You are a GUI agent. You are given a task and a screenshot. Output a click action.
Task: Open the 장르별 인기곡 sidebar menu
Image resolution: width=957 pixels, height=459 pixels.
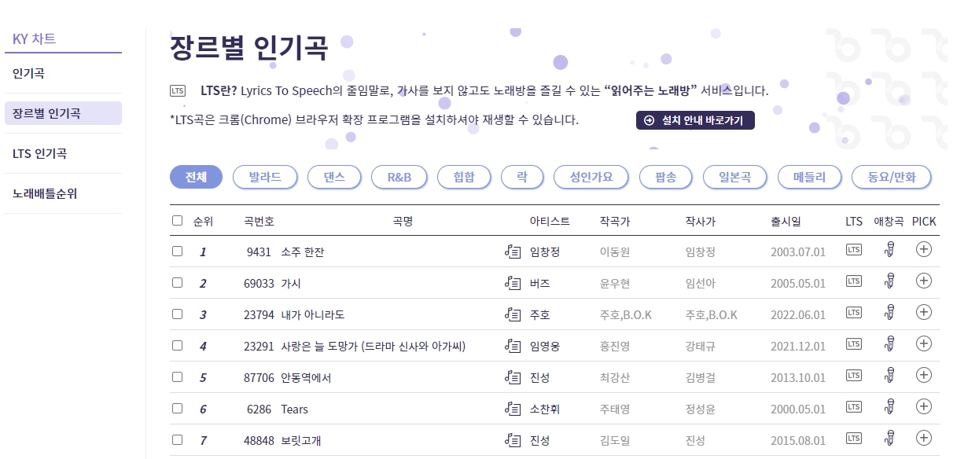pyautogui.click(x=45, y=112)
